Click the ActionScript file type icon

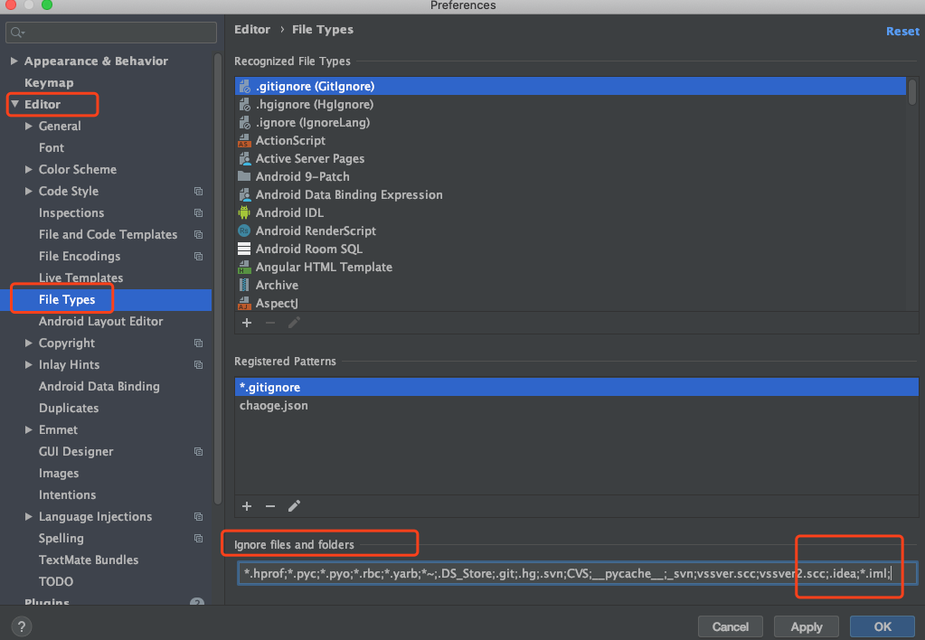(x=244, y=140)
